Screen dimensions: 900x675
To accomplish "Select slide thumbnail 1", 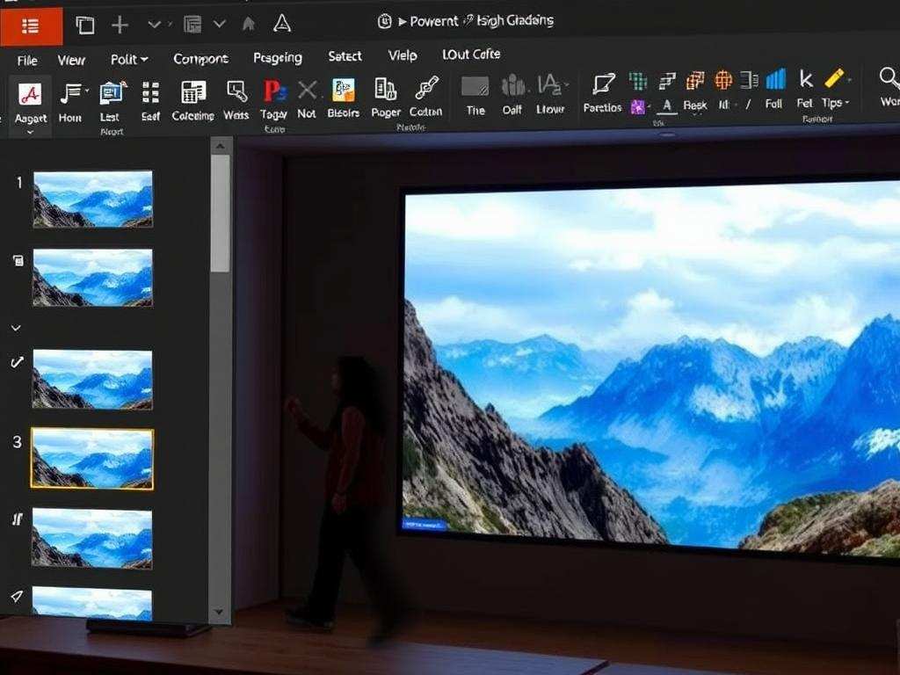I will [93, 200].
